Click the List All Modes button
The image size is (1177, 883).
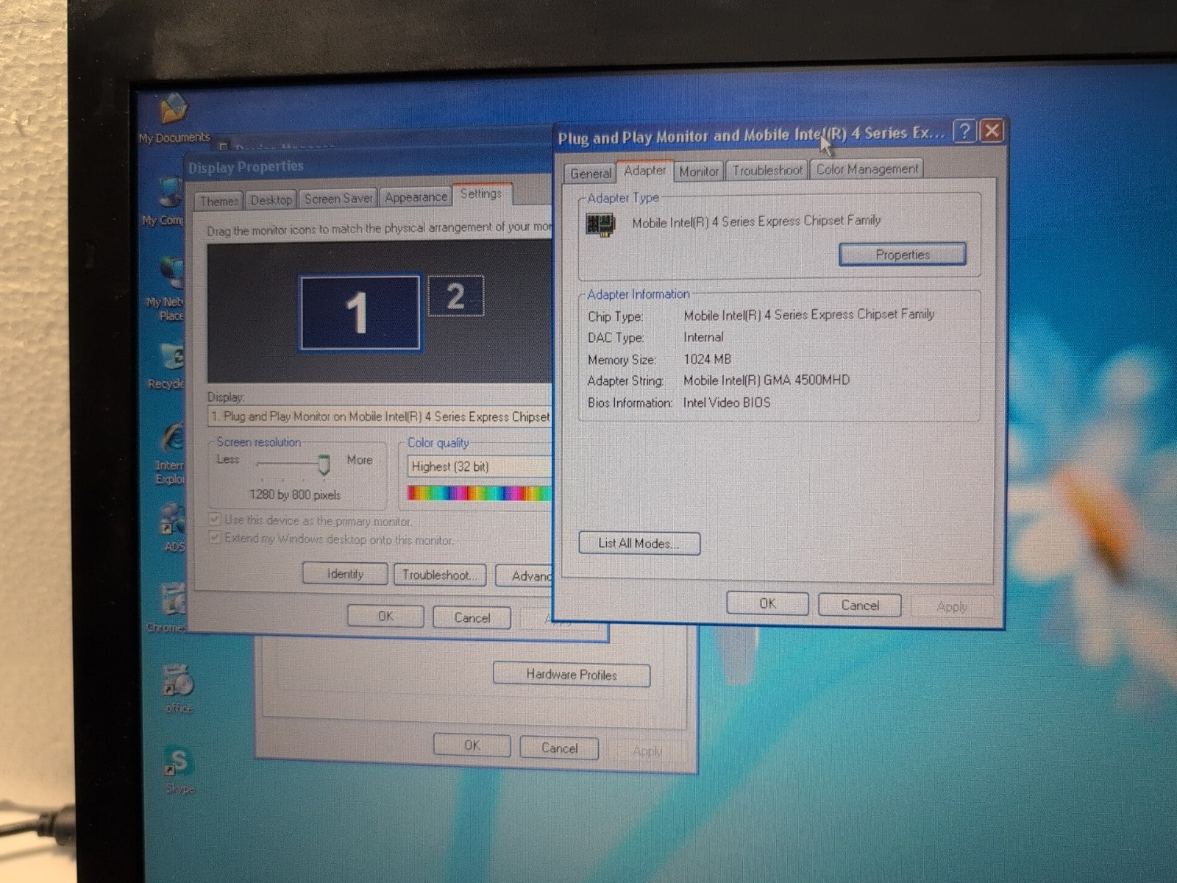coord(639,543)
